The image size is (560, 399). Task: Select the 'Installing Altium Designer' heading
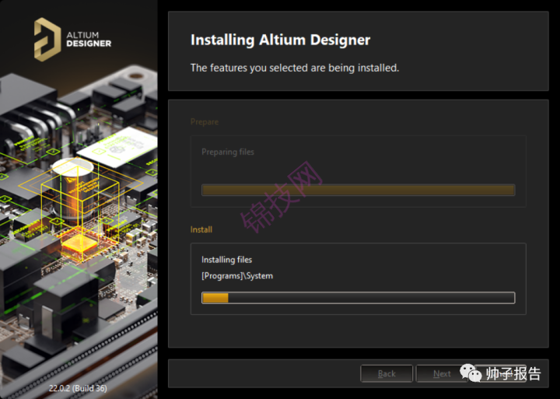click(280, 40)
